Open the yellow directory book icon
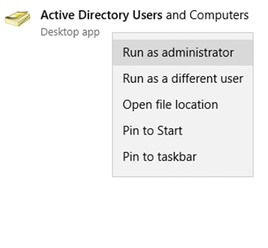Screen dimensions: 268x248 [17, 19]
